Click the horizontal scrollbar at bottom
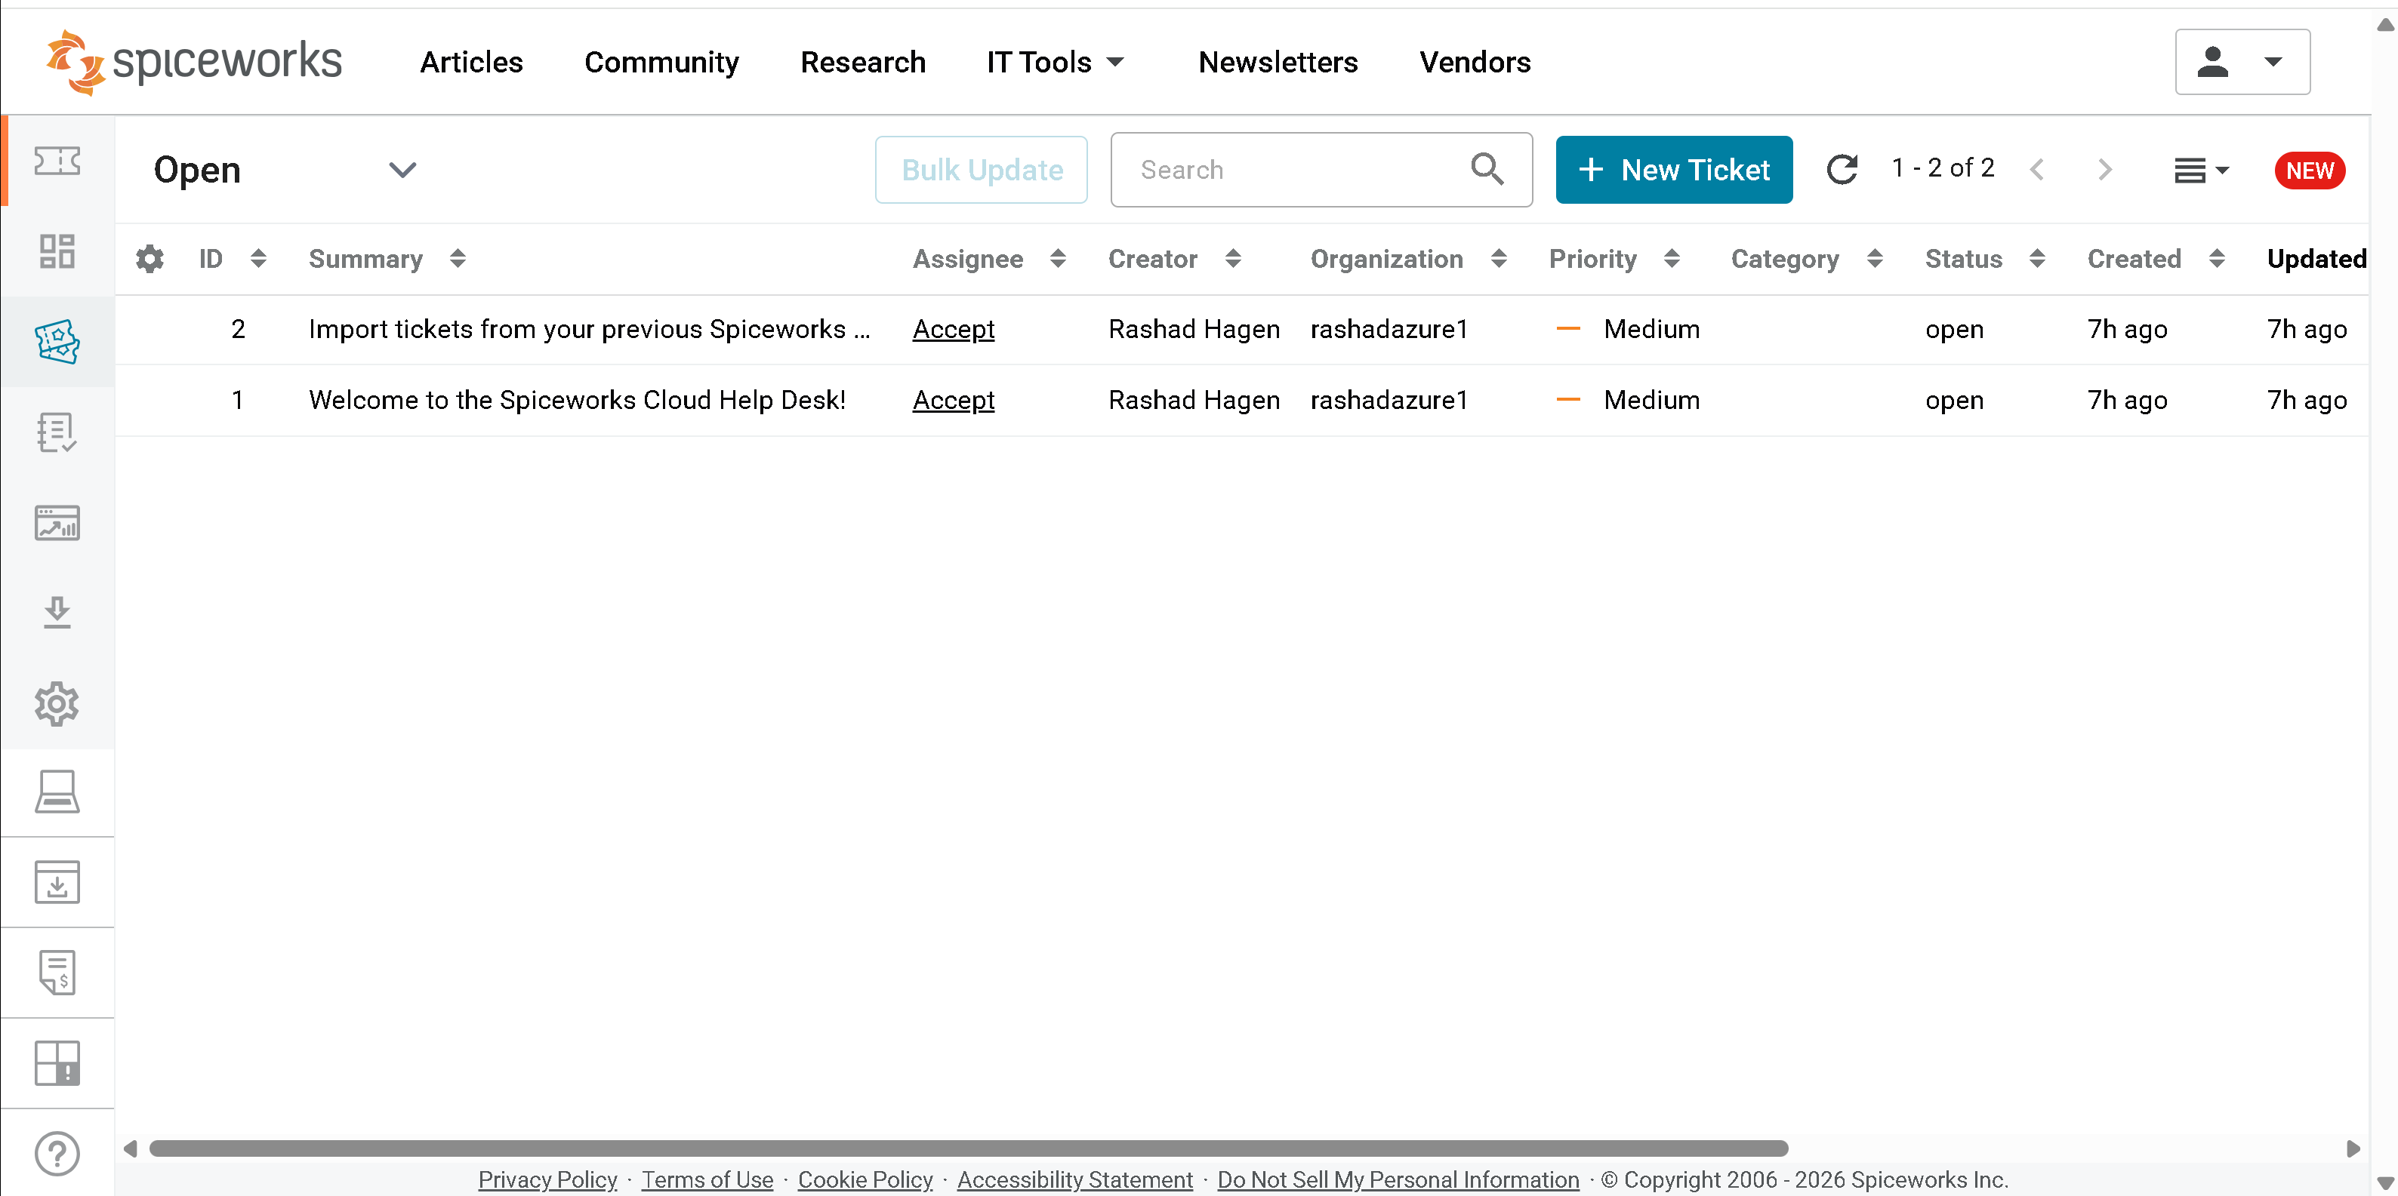 pos(968,1148)
